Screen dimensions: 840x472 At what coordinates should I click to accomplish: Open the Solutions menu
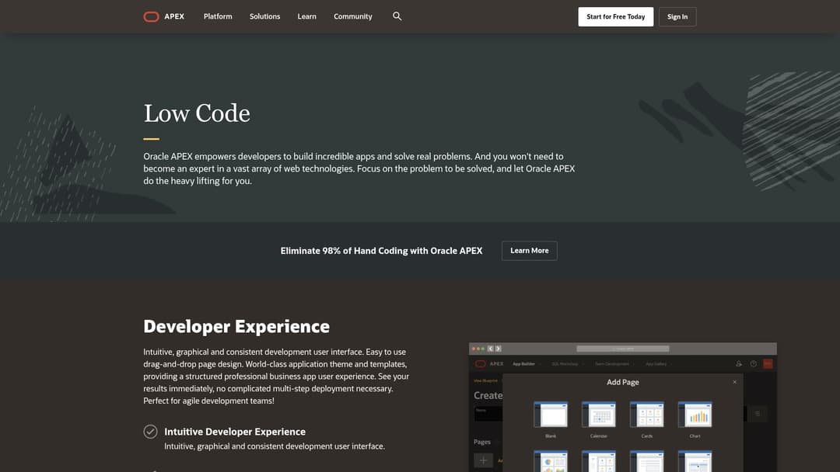[264, 16]
